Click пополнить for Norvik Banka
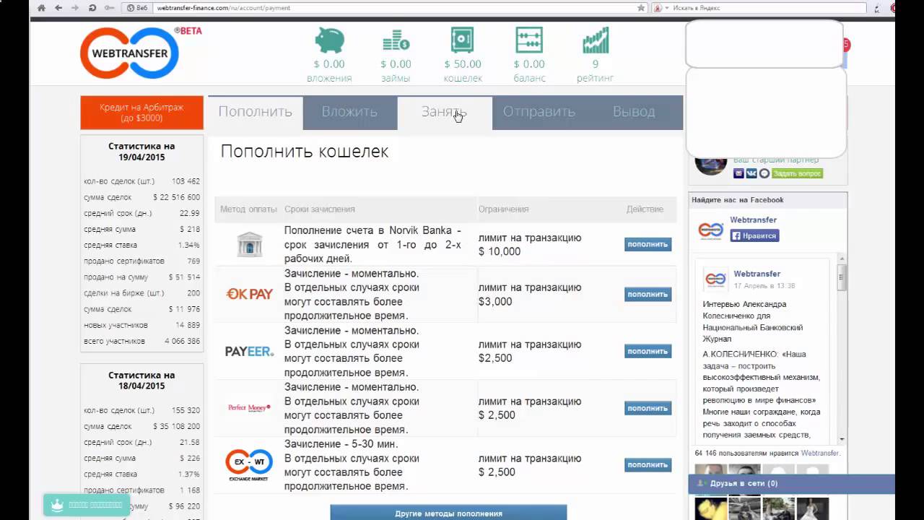The height and width of the screenshot is (520, 924). pyautogui.click(x=648, y=244)
